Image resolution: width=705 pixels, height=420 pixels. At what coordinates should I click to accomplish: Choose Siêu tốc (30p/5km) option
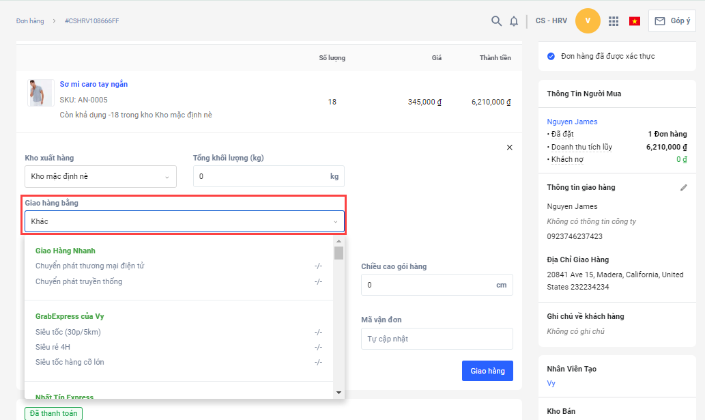[x=68, y=332]
